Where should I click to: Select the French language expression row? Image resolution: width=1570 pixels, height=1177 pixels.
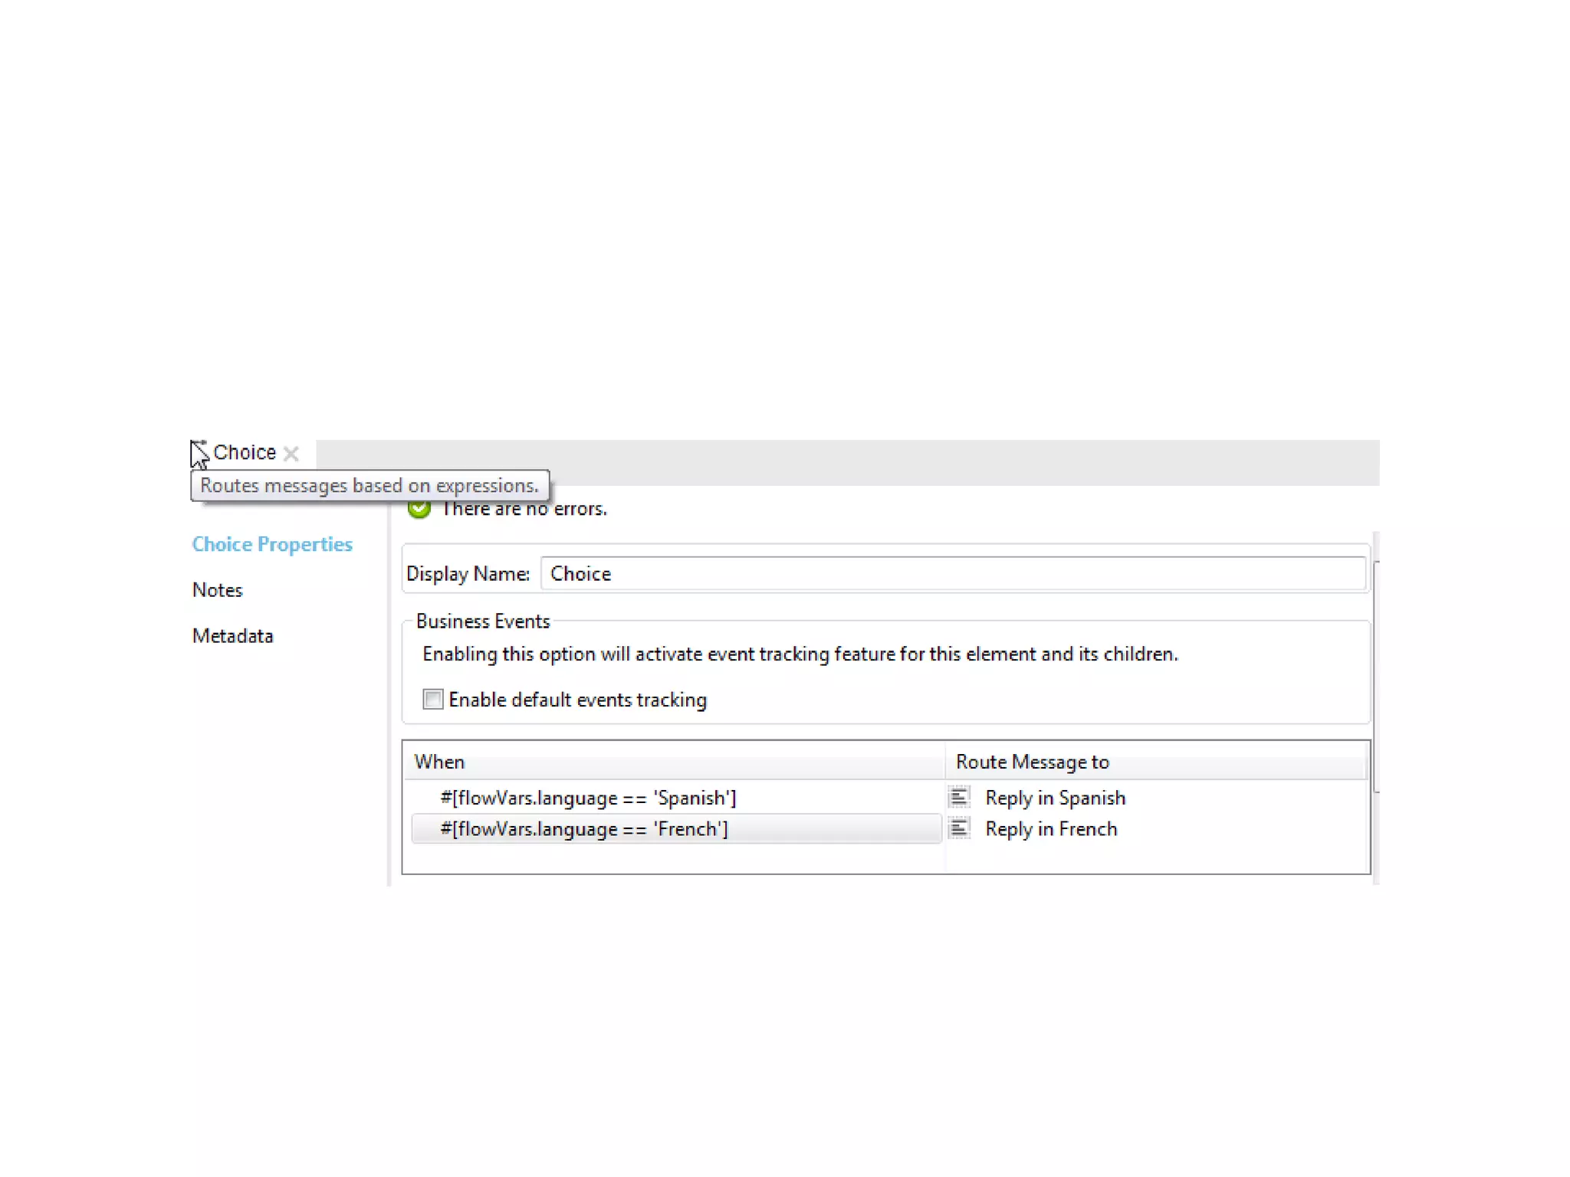click(584, 828)
